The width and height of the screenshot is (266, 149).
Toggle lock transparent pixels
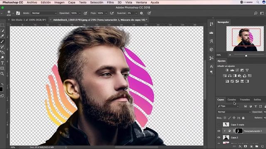point(225,118)
